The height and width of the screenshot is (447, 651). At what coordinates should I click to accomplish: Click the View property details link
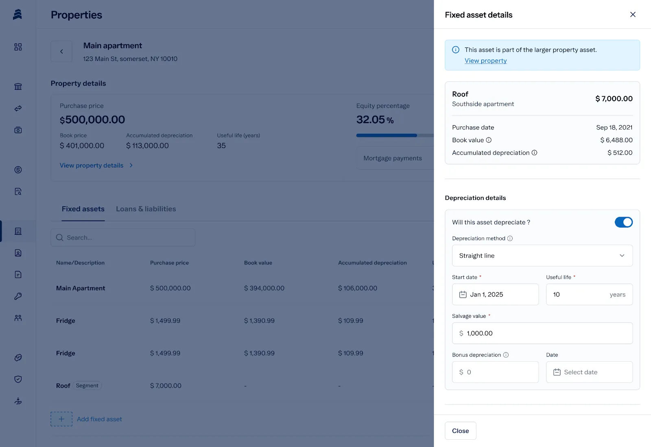tap(92, 165)
